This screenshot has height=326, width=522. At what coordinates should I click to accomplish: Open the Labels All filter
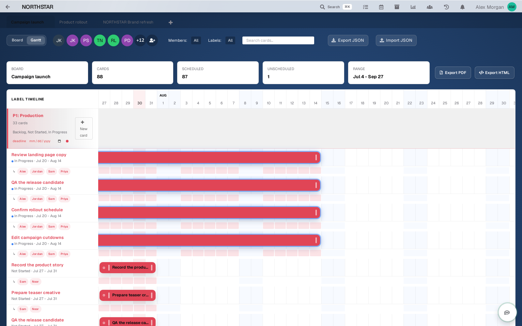[x=230, y=40]
